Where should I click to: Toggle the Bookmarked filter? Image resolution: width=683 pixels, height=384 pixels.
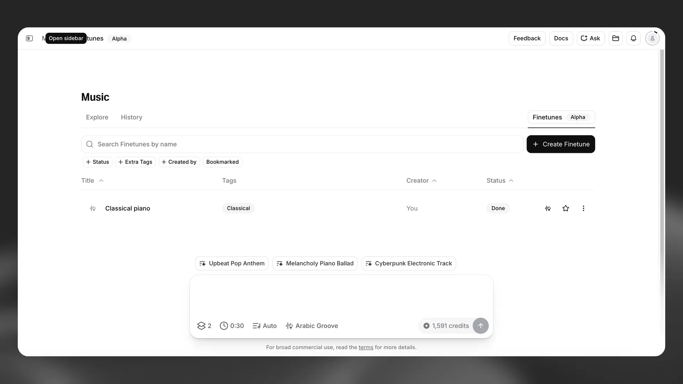[x=222, y=162]
